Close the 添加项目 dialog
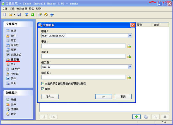 click(133, 25)
